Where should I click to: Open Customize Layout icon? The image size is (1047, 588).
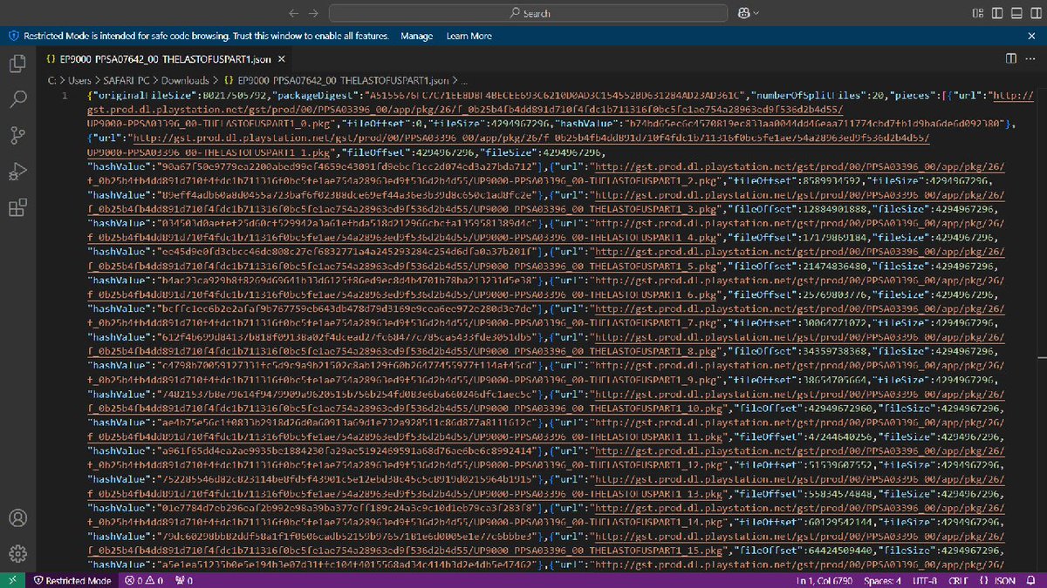976,13
